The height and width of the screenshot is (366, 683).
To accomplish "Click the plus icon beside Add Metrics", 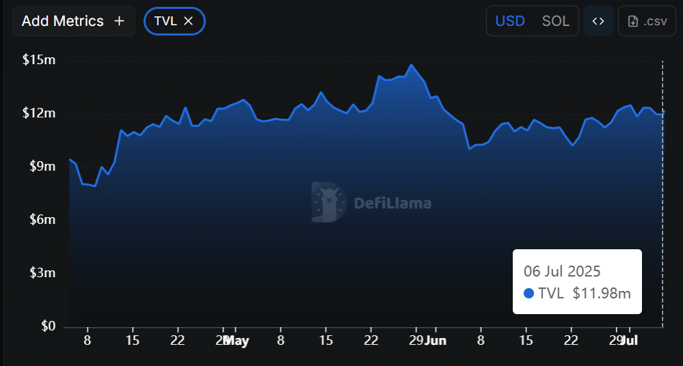I will tap(119, 21).
